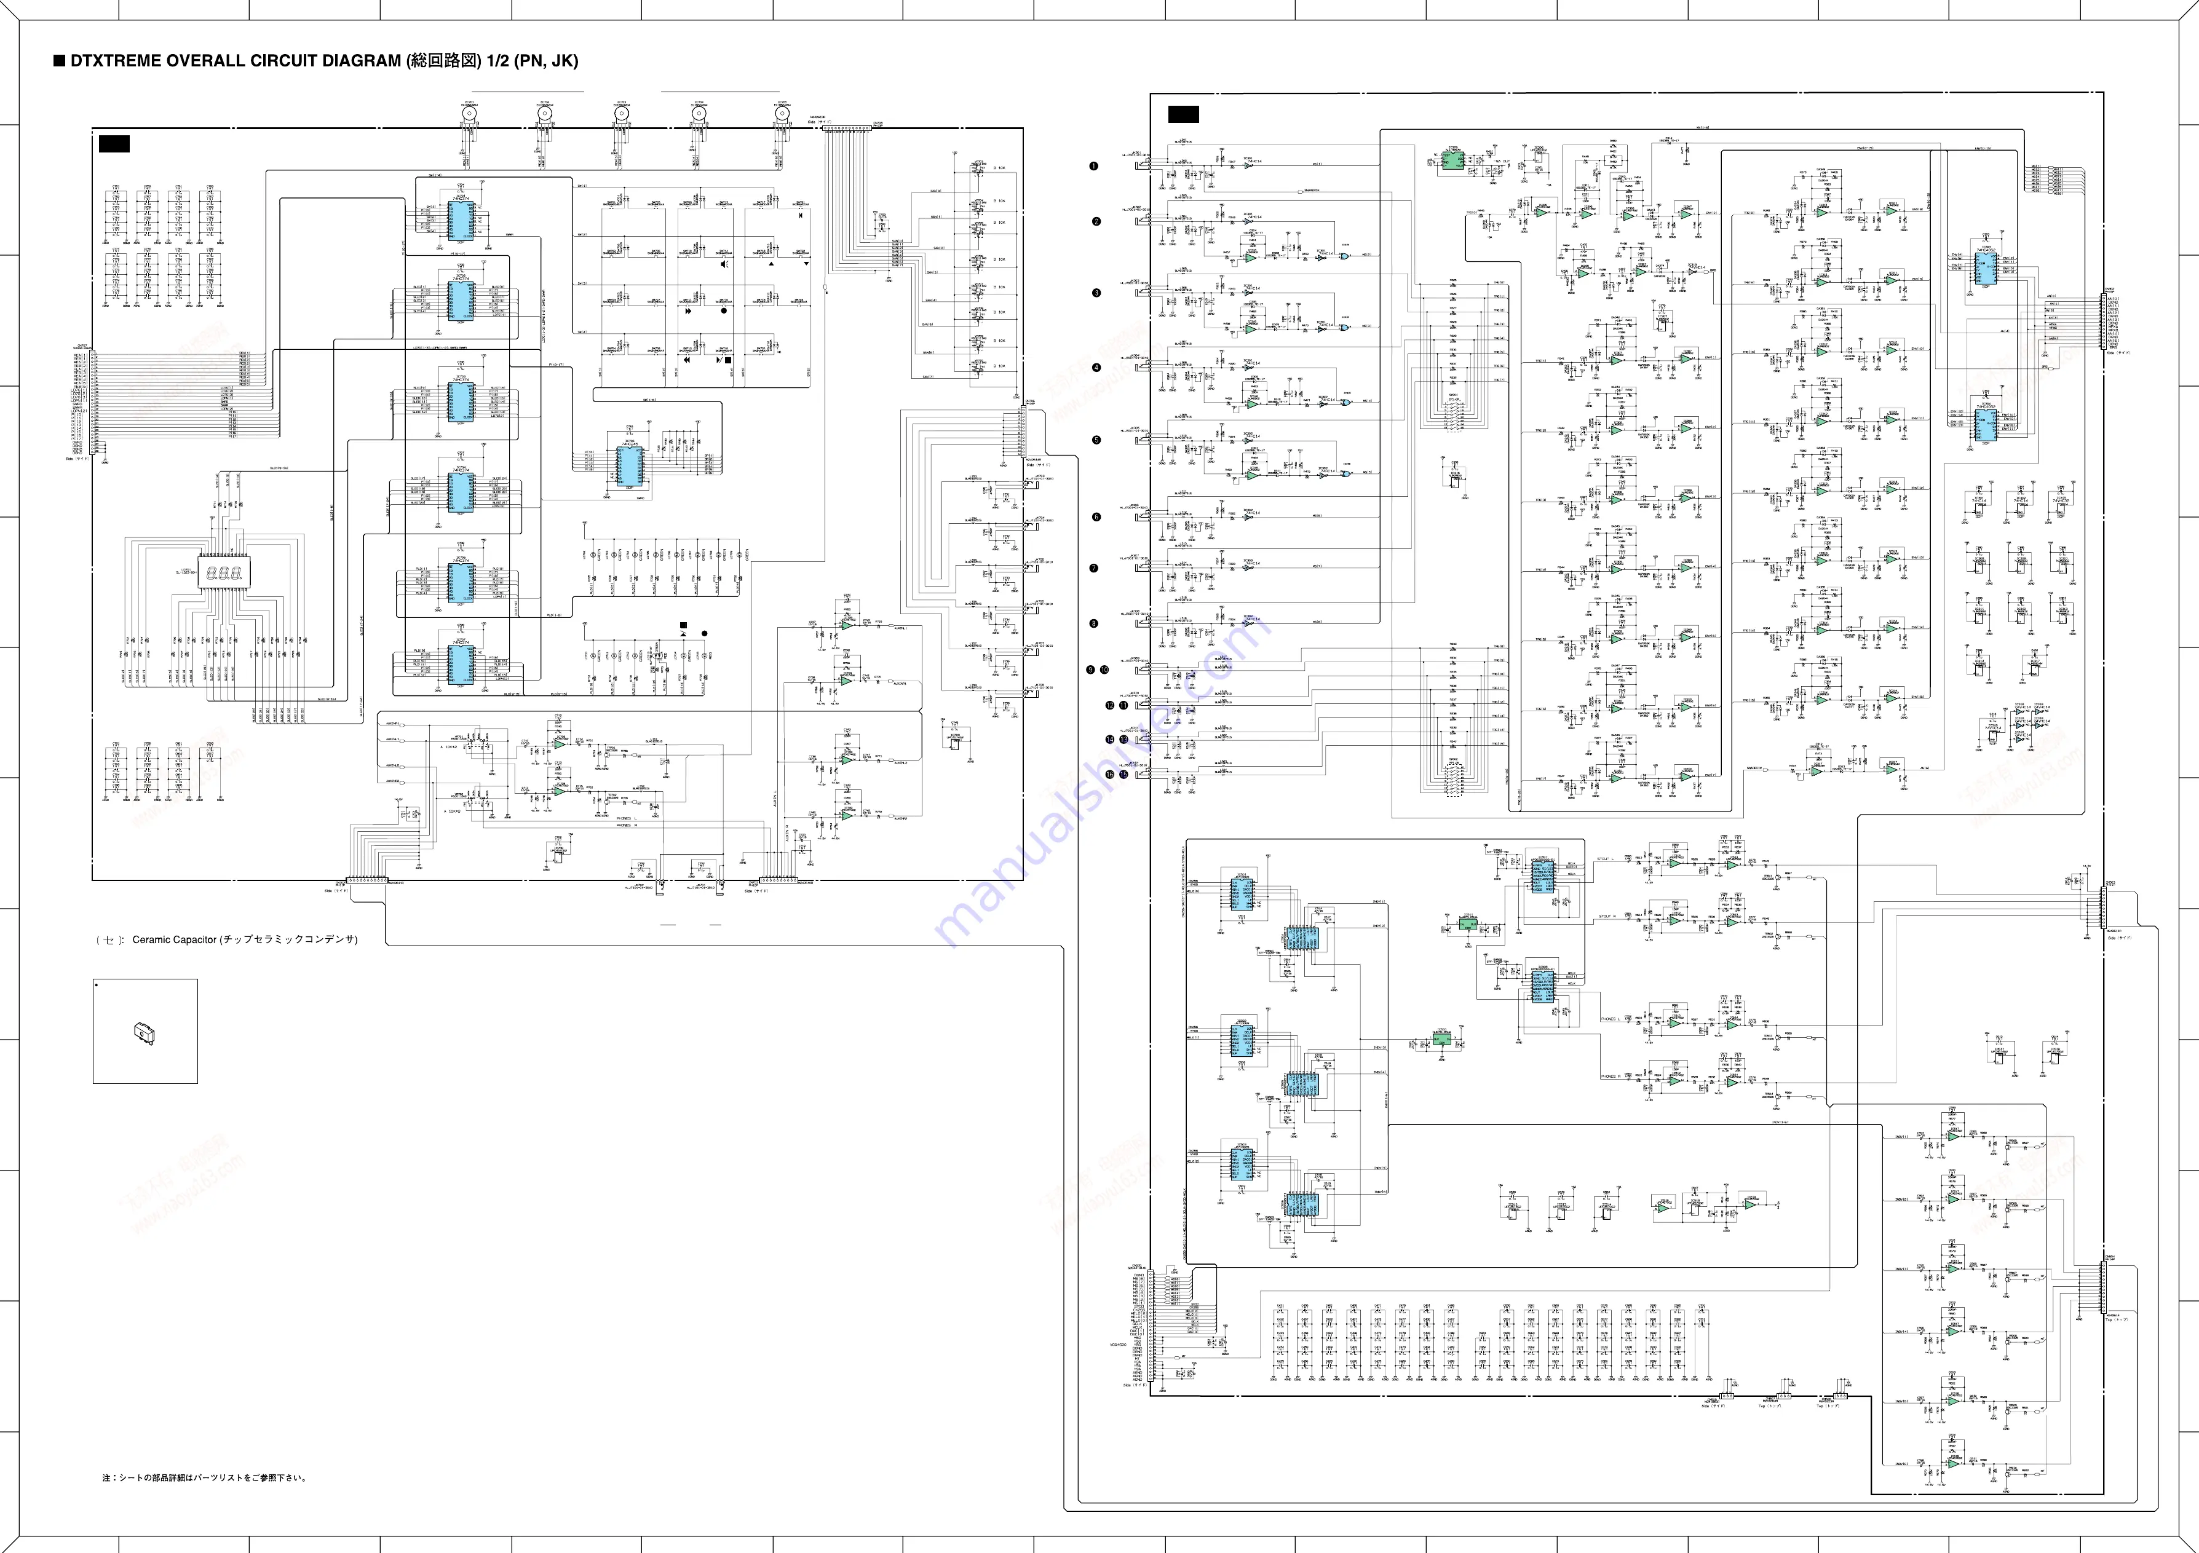Click trigger input marker 8
Screen dimensions: 2199x1553
[1094, 623]
